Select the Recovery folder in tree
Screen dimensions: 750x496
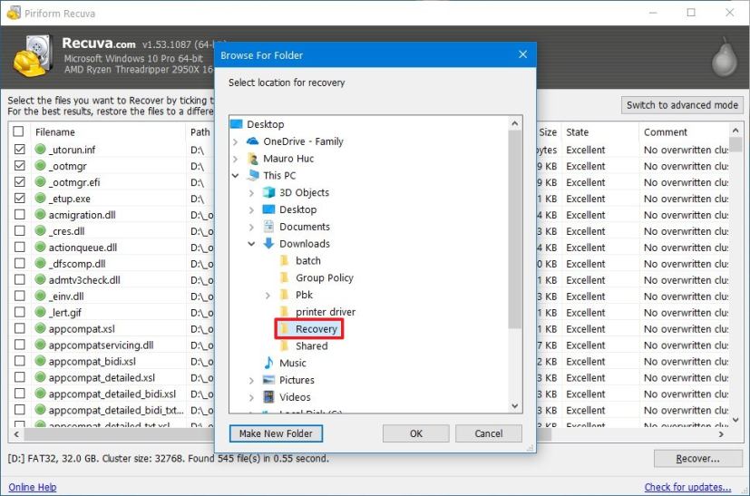[x=317, y=329]
